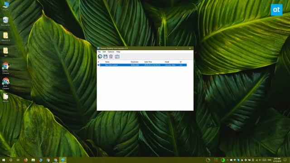Click the resolution value in the selected row

click(x=135, y=65)
